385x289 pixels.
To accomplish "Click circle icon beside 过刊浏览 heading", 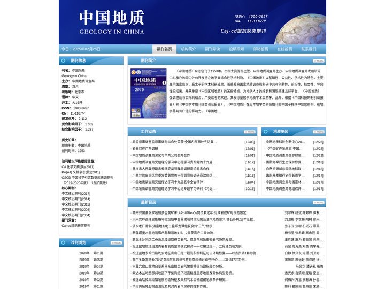I will pos(63,242).
